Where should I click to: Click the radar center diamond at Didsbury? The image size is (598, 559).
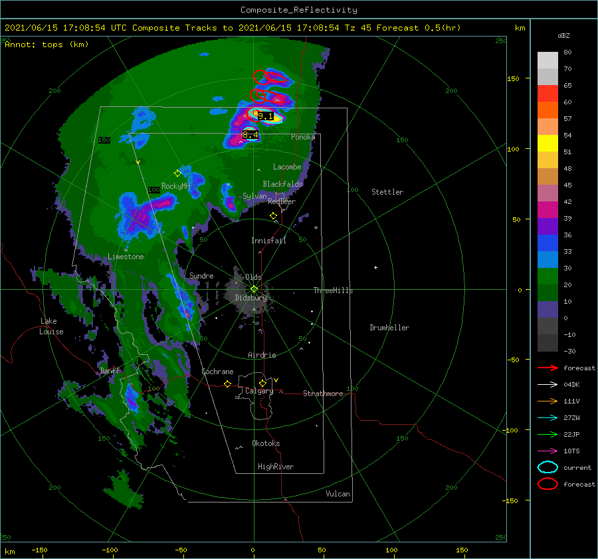coord(254,289)
